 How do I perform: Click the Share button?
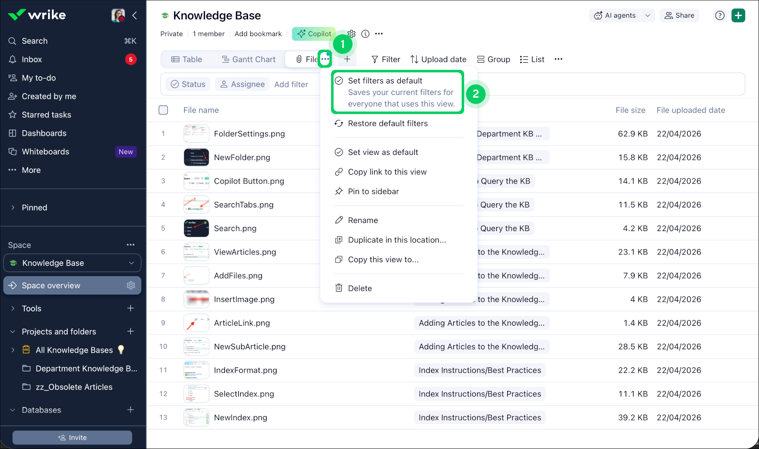click(679, 16)
